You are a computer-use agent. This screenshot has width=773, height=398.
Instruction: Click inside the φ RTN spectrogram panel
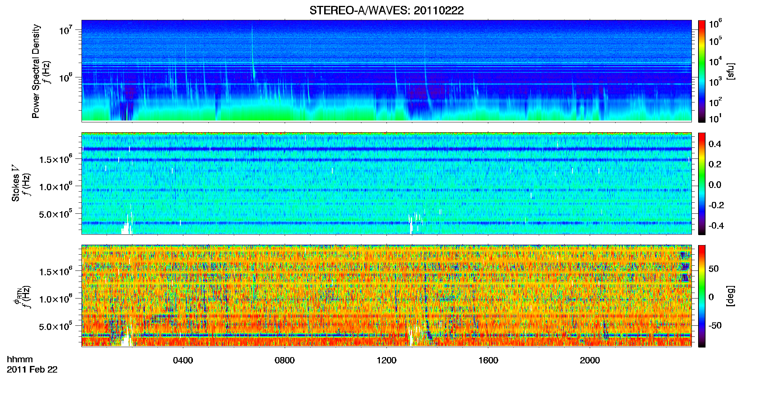point(386,296)
